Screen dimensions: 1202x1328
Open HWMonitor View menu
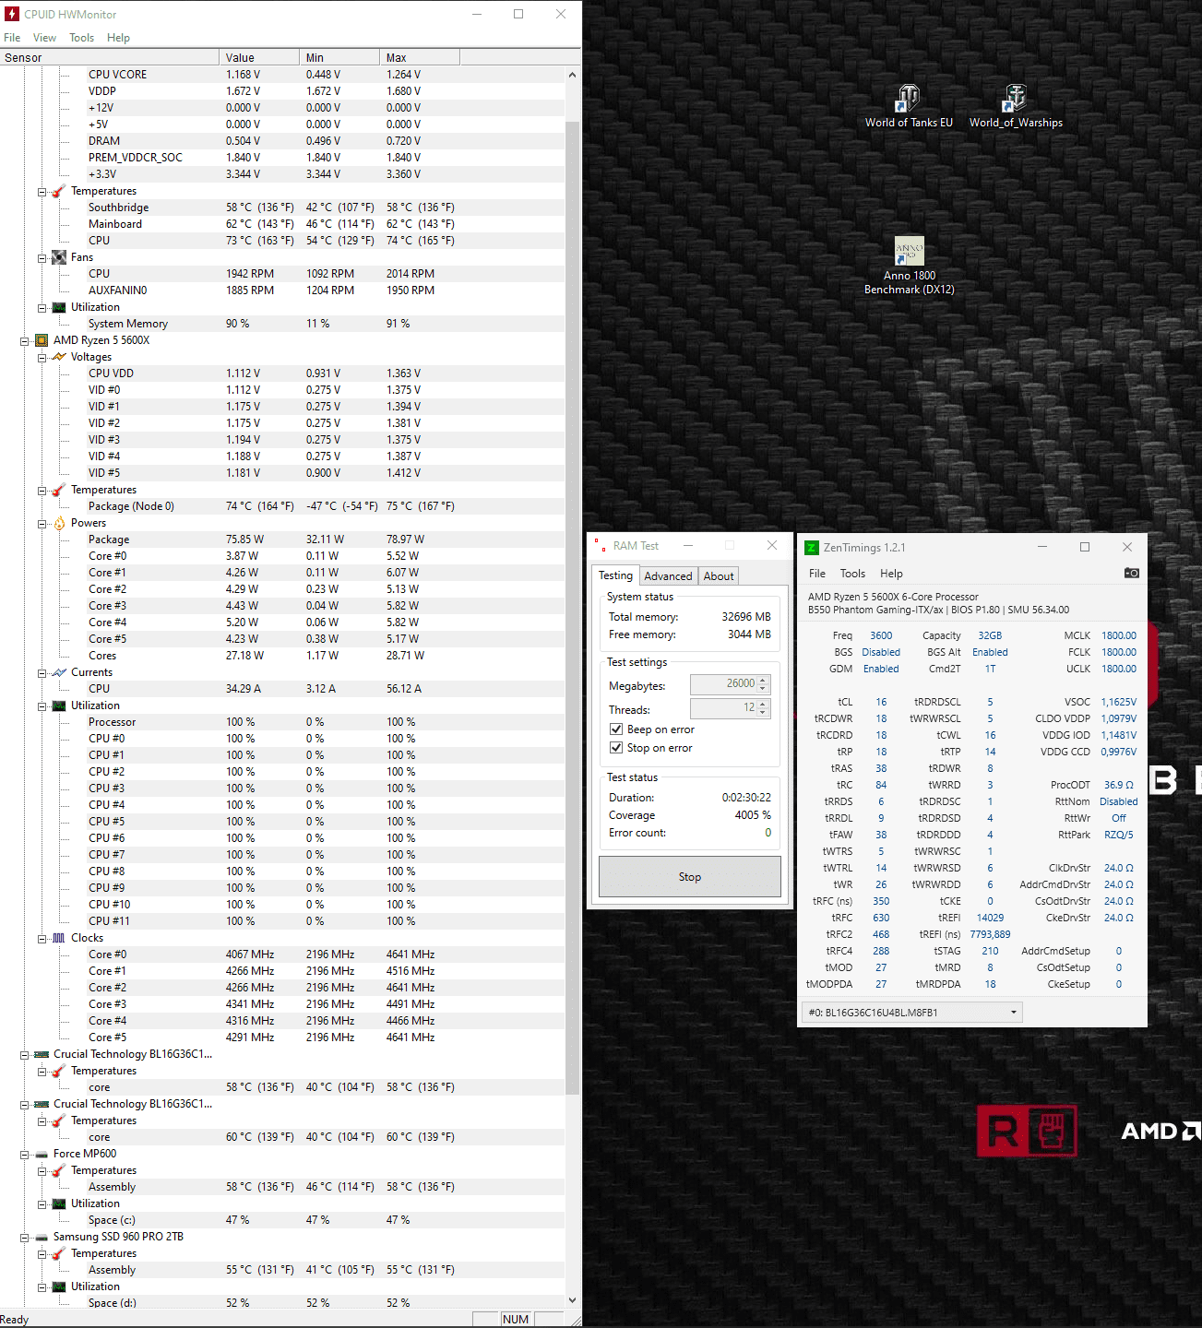[x=44, y=38]
